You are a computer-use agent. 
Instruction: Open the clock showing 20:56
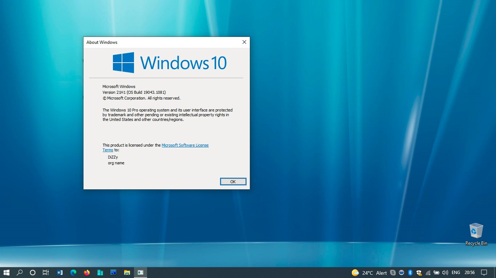[x=469, y=273]
